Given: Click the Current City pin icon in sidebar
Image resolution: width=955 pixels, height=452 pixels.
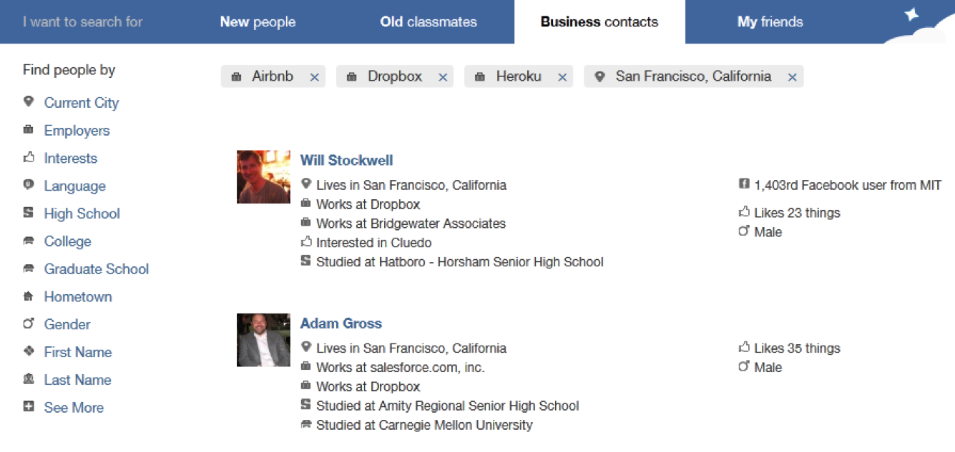Looking at the screenshot, I should pos(29,102).
